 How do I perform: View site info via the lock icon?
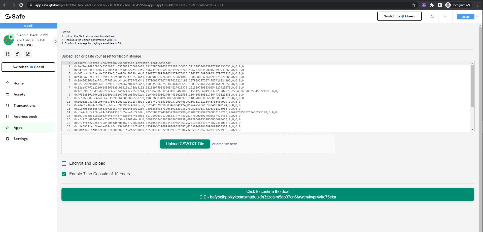point(31,5)
